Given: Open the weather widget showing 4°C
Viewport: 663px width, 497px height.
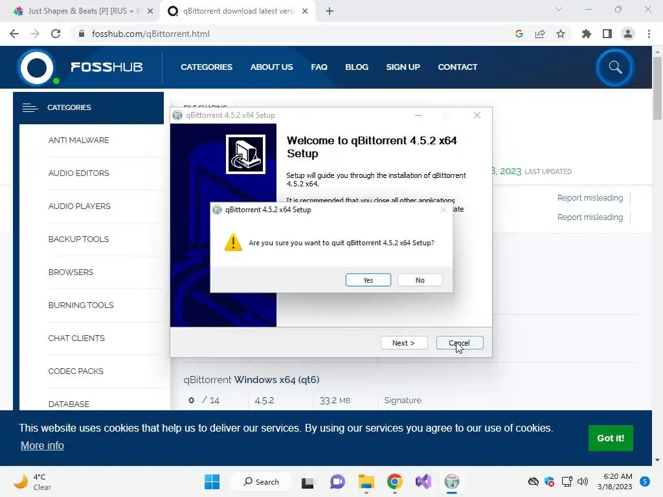Looking at the screenshot, I should [x=32, y=481].
